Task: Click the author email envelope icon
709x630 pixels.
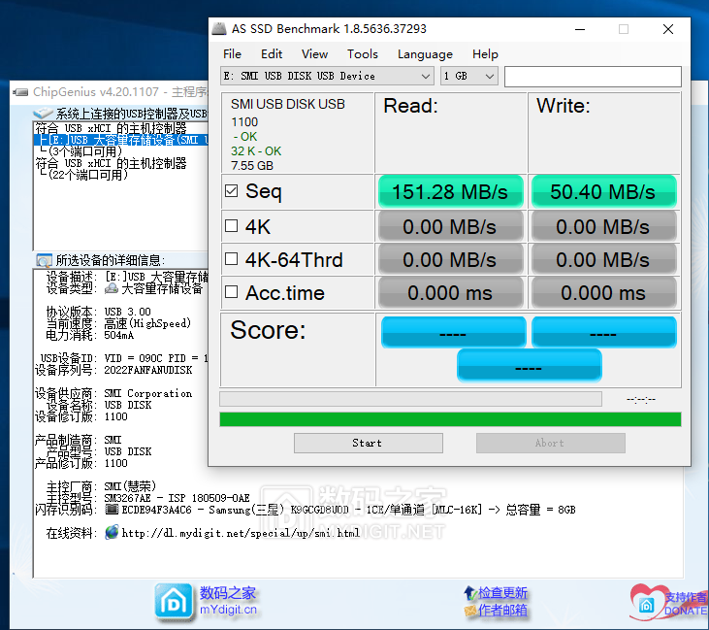Action: (x=469, y=611)
